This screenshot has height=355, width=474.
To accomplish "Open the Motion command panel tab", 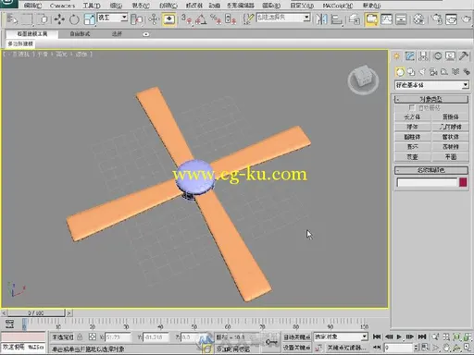I will pos(438,56).
